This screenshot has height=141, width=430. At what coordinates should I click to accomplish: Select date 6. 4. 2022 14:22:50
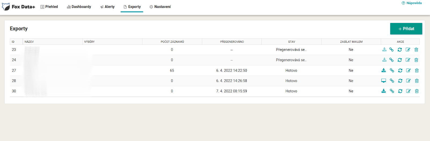(232, 70)
